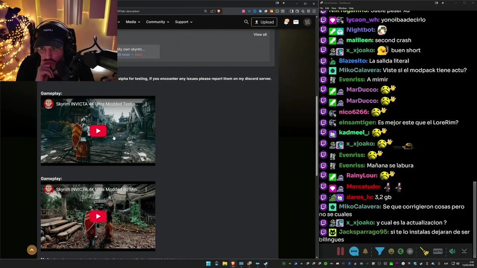
Task: Open the browser extensions puzzle icon
Action: point(277,11)
